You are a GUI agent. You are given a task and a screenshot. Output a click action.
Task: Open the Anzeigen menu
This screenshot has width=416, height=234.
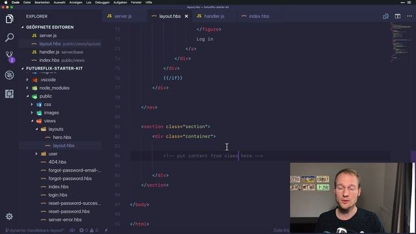[76, 3]
